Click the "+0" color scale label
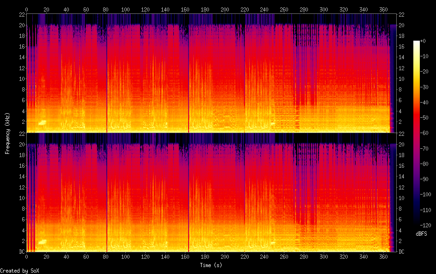Screen dimensions: 436x274 coord(423,41)
